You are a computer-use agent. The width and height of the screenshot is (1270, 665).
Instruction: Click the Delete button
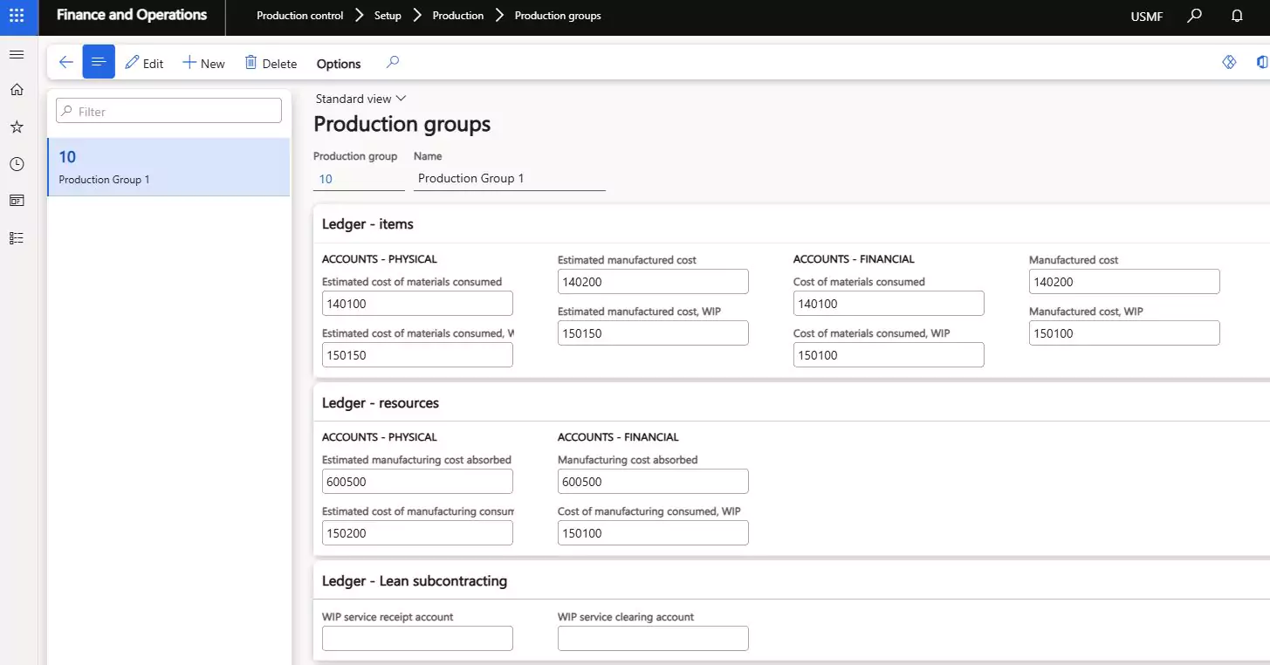271,63
